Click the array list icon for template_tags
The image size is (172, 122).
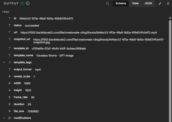[x=10, y=62]
